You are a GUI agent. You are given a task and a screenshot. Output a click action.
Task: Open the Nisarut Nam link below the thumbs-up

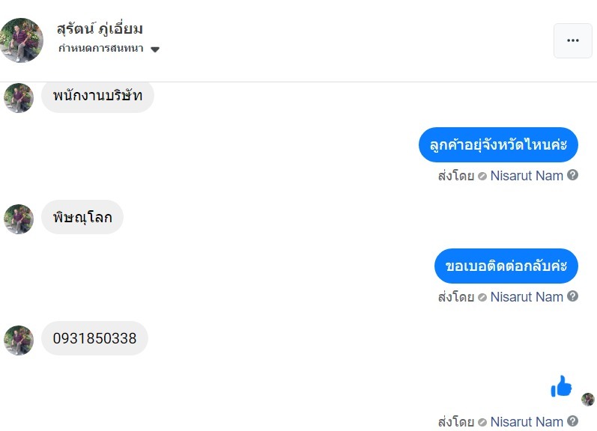pos(527,422)
